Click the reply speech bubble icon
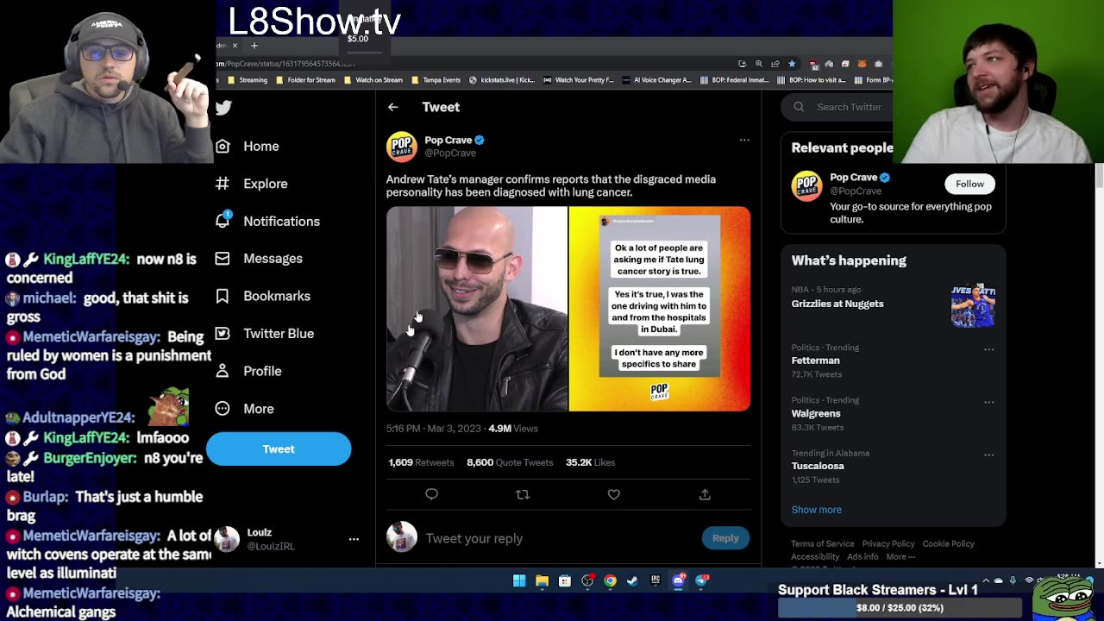 [x=431, y=494]
